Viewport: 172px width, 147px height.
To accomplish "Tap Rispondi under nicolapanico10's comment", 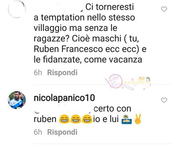I will coord(62,132).
